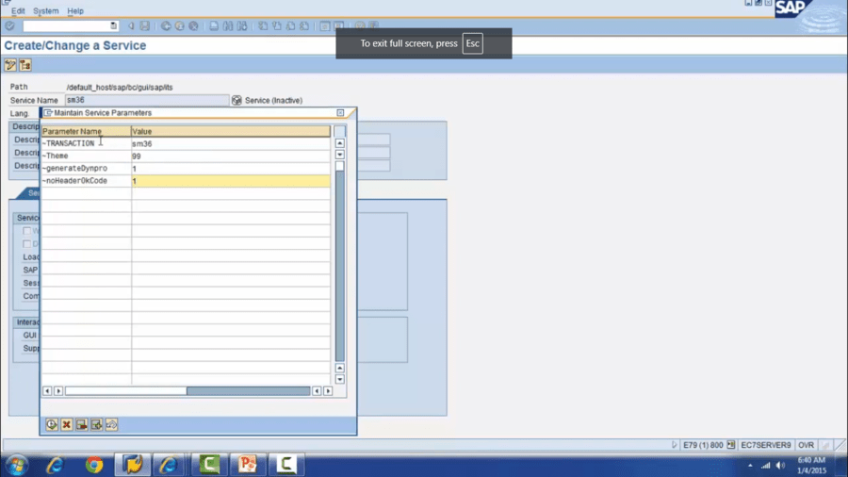Select the ~noHeaderOkCode parameter cell
Image resolution: width=848 pixels, height=477 pixels.
click(87, 181)
